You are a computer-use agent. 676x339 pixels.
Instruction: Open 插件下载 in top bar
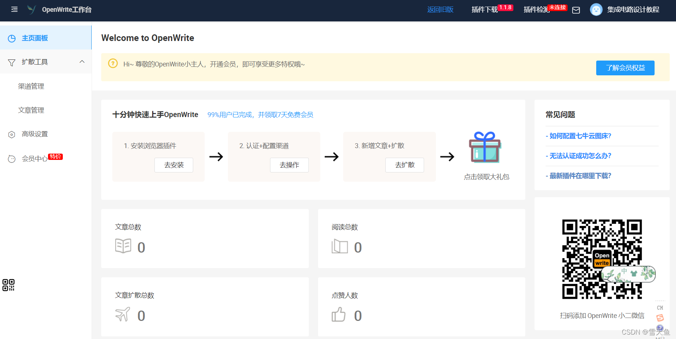click(x=485, y=10)
